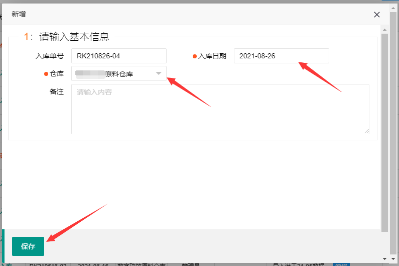399x266 pixels.
Task: Click the 入库单号 field label
Action: (x=50, y=56)
